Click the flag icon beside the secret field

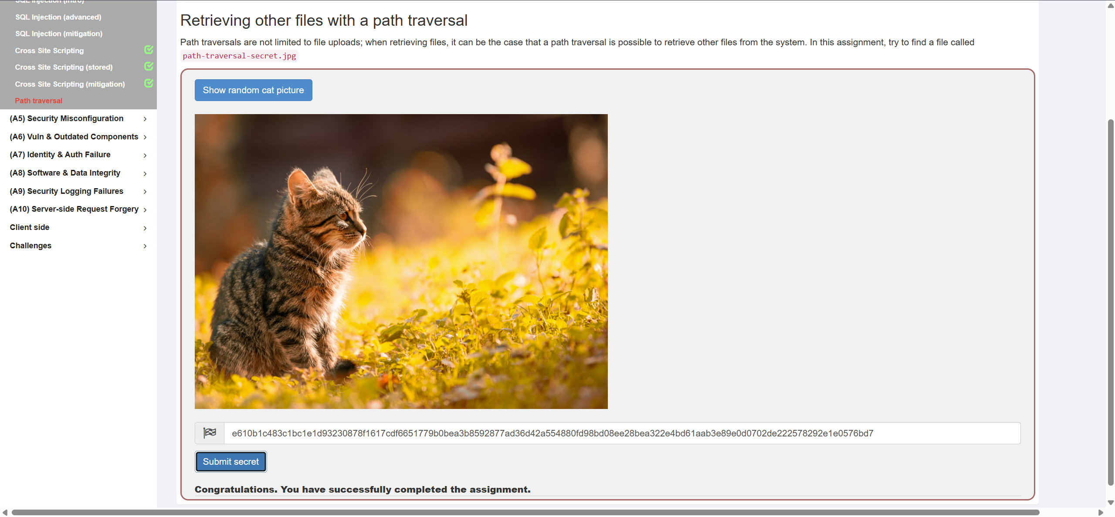[210, 433]
